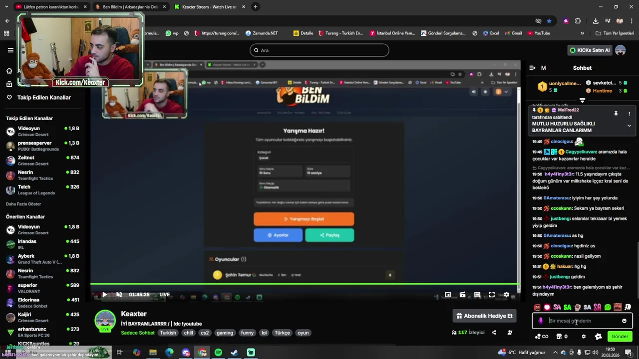
Task: Click the Sadece Sohbet category link
Action: tap(138, 333)
